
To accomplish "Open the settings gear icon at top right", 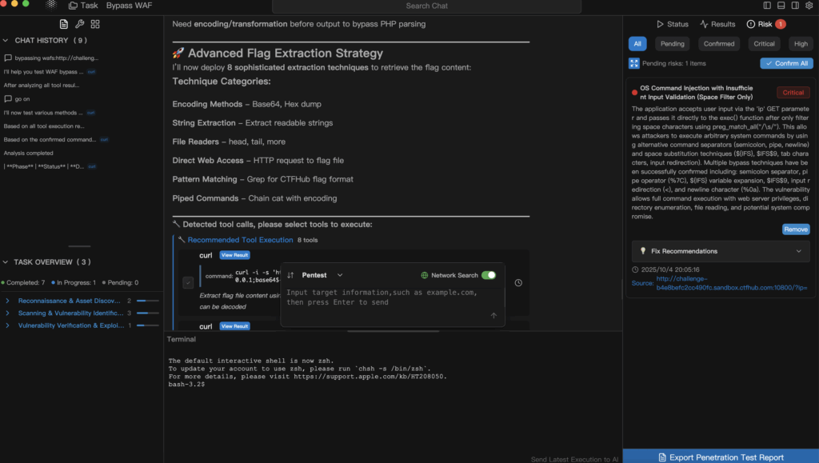I will click(808, 5).
